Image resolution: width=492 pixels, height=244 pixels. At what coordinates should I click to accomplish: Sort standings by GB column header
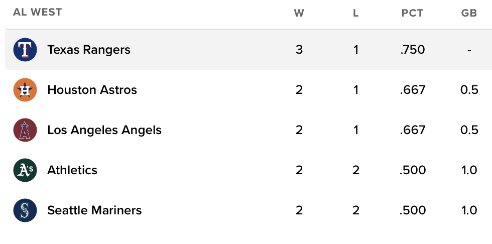click(469, 13)
